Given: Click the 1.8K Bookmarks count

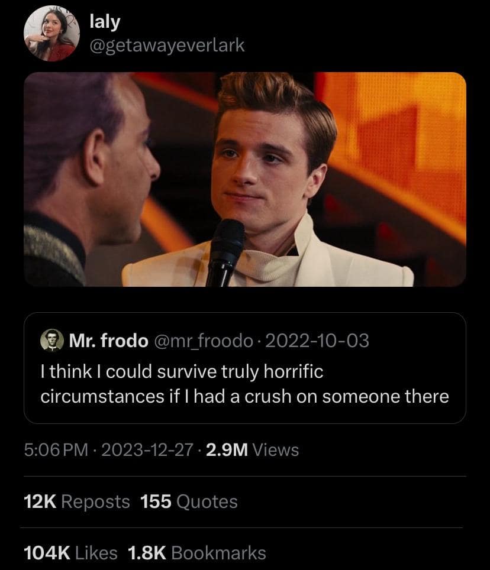Looking at the screenshot, I should (x=196, y=553).
